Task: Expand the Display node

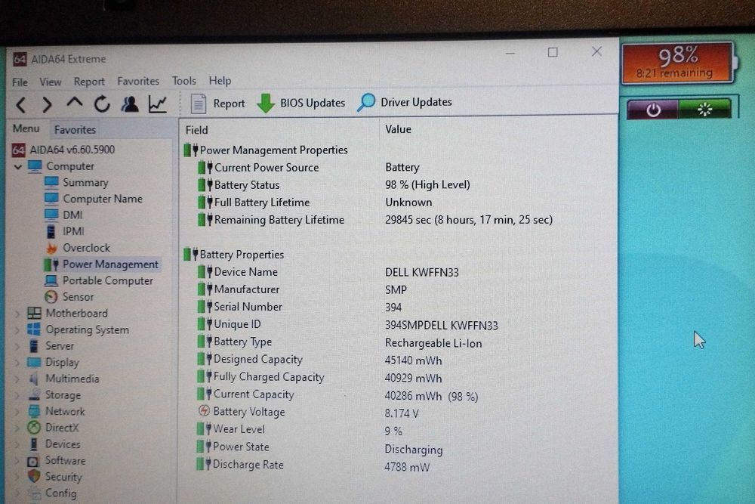Action: [17, 363]
